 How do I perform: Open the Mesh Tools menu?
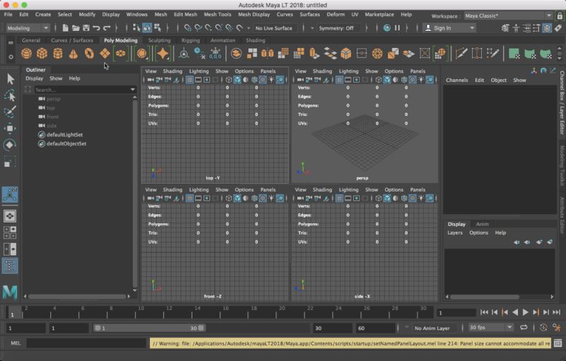click(217, 14)
